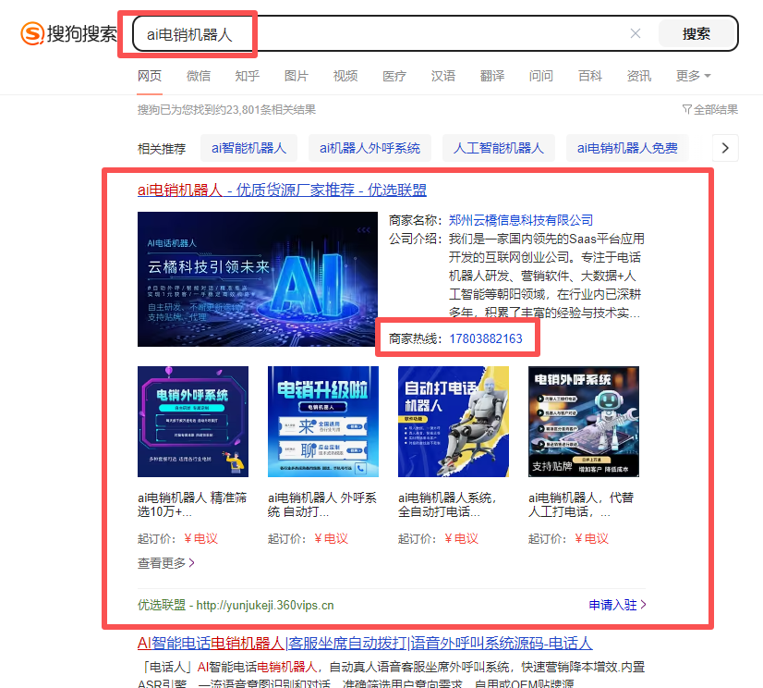Open the 全部结果 filter icon
763x688 pixels.
(x=686, y=109)
